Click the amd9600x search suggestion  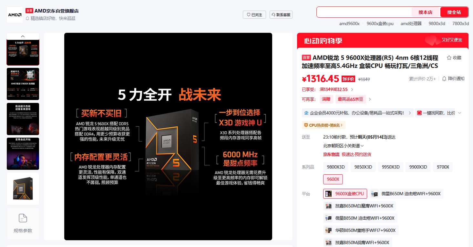[x=349, y=23]
